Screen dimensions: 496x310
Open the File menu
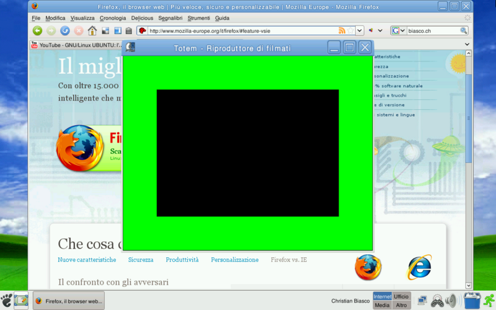pos(36,18)
